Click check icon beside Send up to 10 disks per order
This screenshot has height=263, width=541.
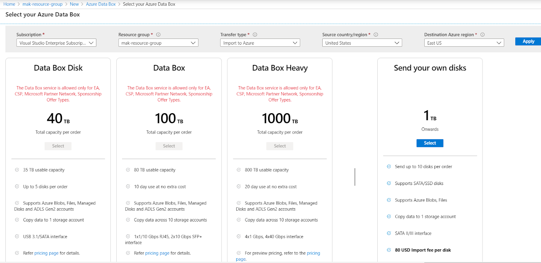tap(389, 166)
